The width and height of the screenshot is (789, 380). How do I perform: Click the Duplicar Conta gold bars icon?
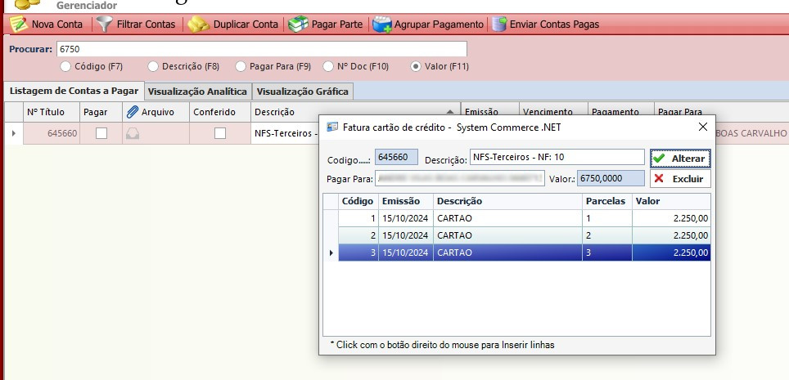click(198, 25)
